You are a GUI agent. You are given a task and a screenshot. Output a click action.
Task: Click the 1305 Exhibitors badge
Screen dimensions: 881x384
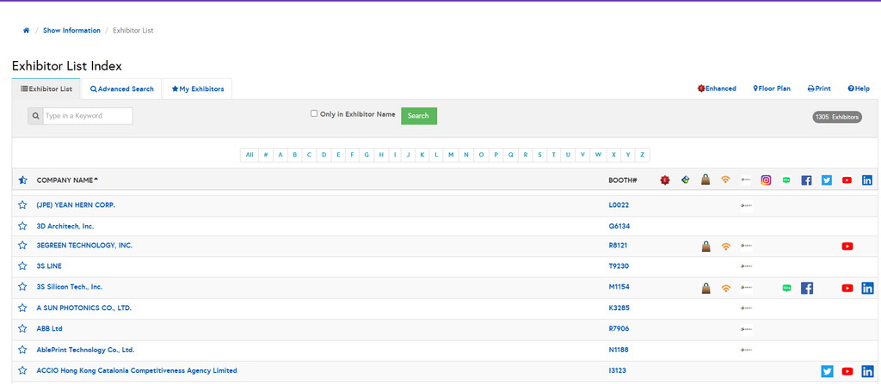(x=837, y=117)
